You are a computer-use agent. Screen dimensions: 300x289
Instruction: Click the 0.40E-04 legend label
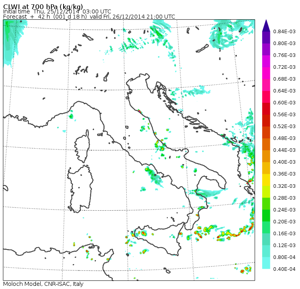(284, 269)
